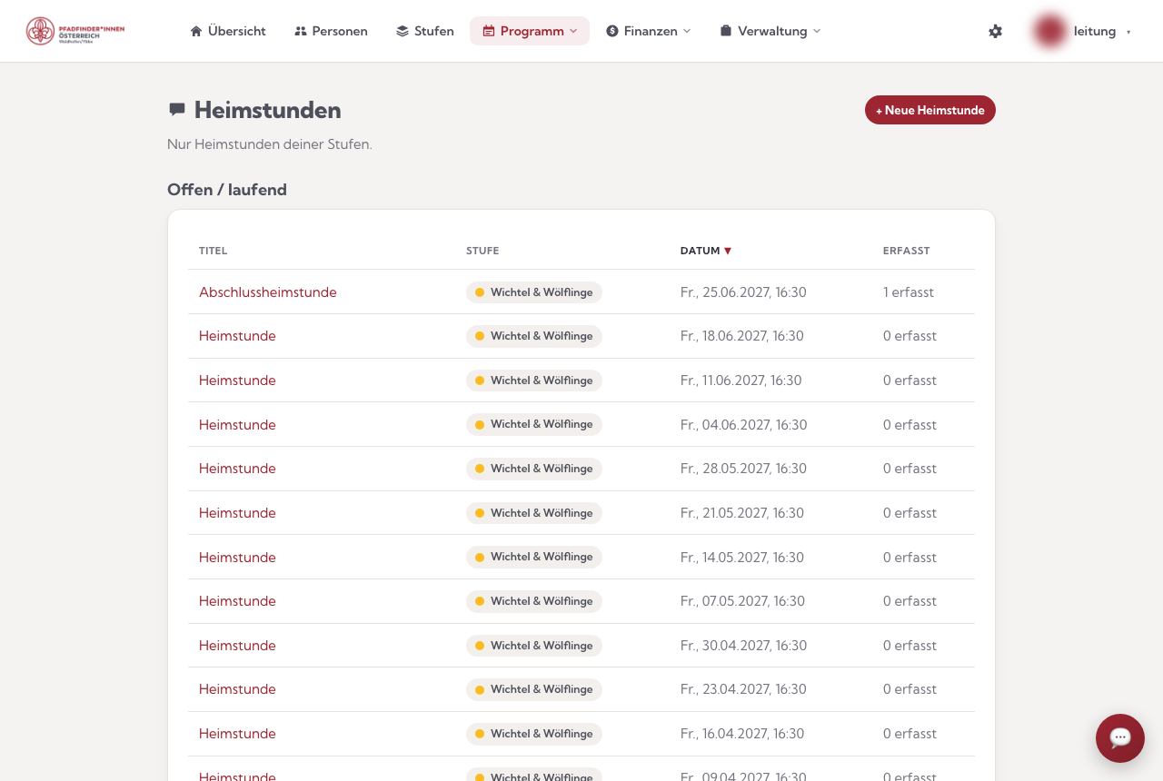
Task: Click '0 erfasst' on the 18.06.2027 row
Action: click(910, 336)
